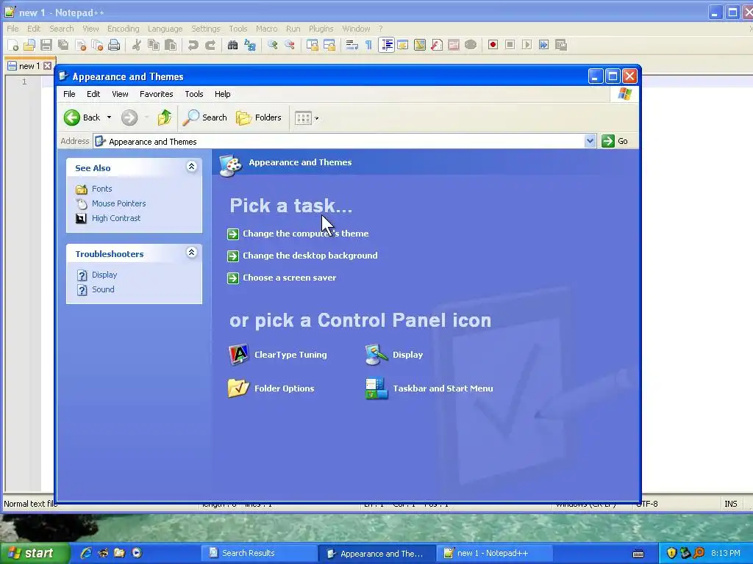Click the Print icon in Notepad++ toolbar
Viewport: 753px width, 564px height.
coord(114,45)
